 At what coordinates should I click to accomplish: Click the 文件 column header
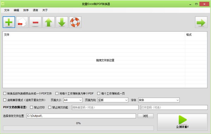coord(94,35)
